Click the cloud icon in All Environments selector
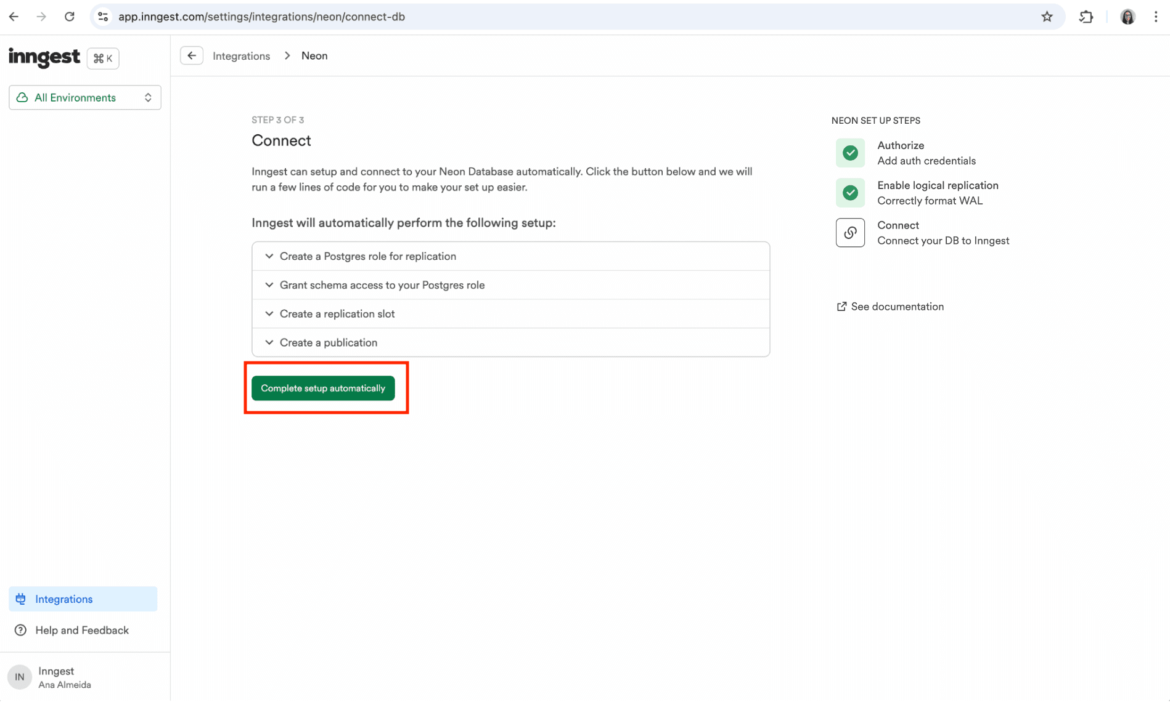 [22, 97]
